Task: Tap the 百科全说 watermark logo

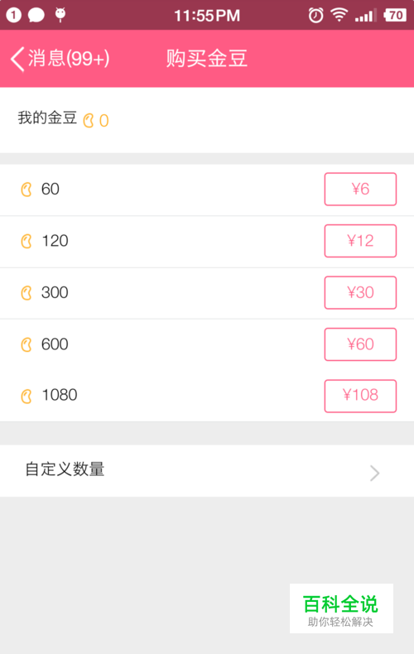Action: tap(341, 608)
